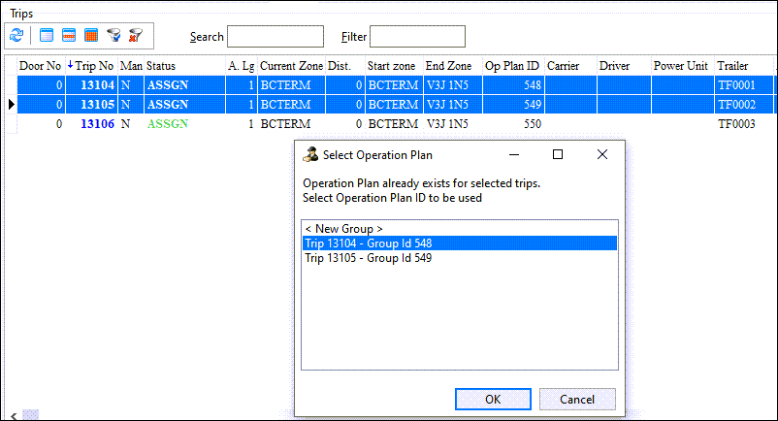Click into the Search text field
The image size is (778, 421).
click(276, 37)
